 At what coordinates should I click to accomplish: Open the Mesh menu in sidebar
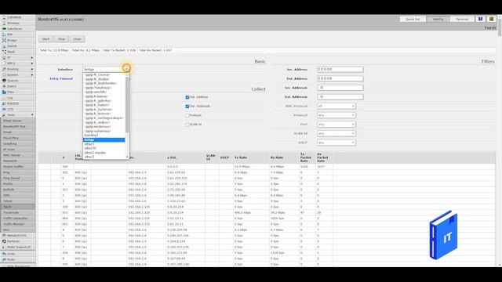click(x=11, y=52)
